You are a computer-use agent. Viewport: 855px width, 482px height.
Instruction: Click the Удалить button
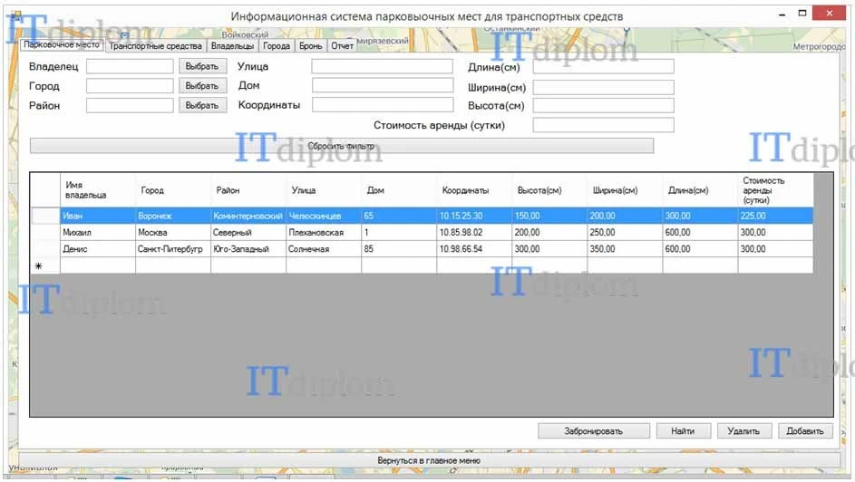pyautogui.click(x=744, y=430)
